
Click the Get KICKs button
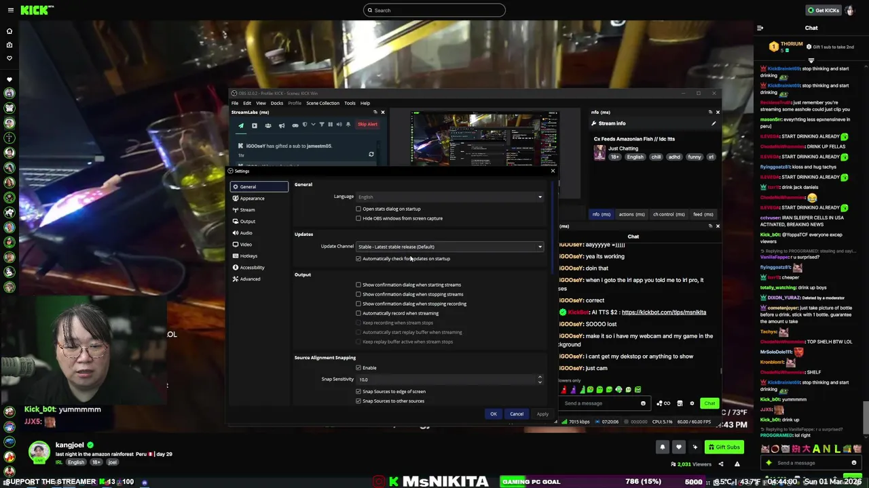(x=823, y=10)
